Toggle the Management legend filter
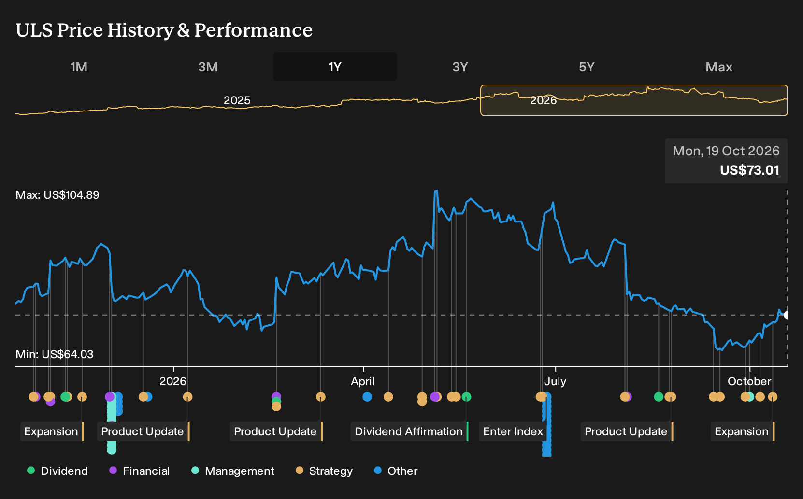This screenshot has height=499, width=803. coord(233,471)
